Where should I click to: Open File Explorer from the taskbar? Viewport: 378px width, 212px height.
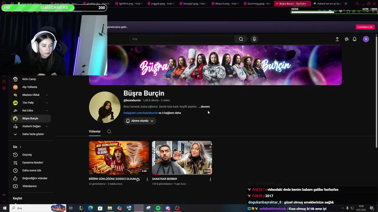[x=110, y=208]
